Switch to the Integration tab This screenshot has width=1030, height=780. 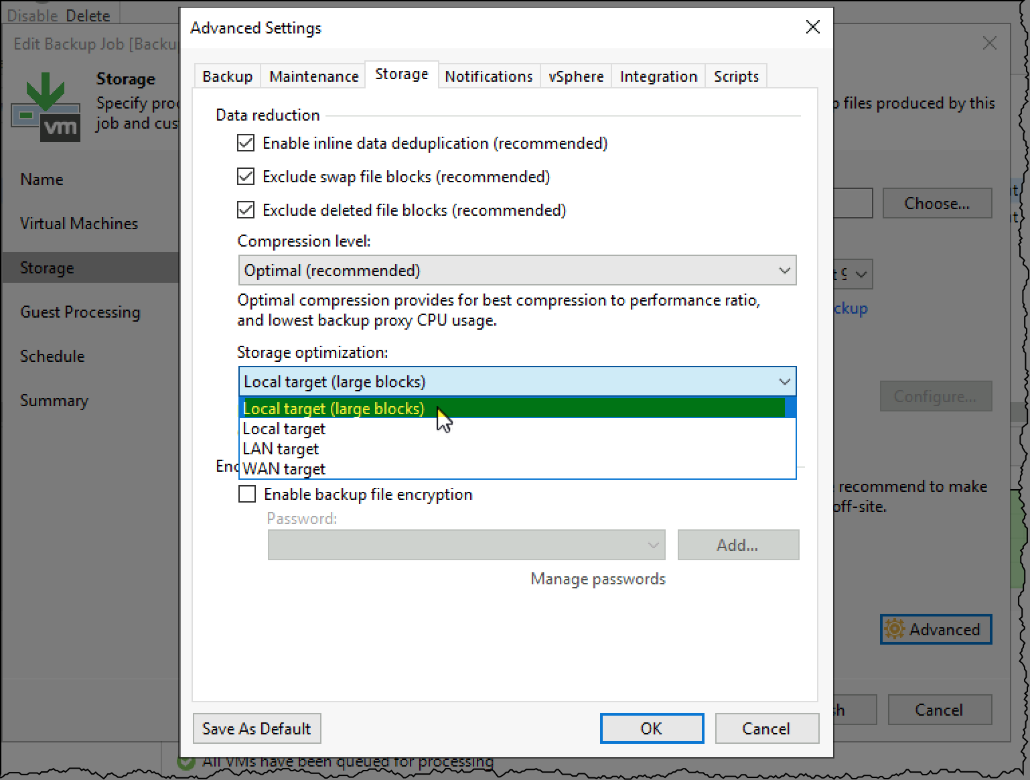tap(658, 76)
